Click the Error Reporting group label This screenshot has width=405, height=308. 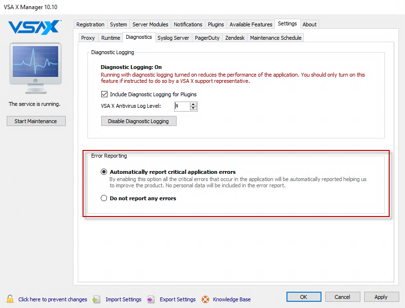[x=109, y=156]
